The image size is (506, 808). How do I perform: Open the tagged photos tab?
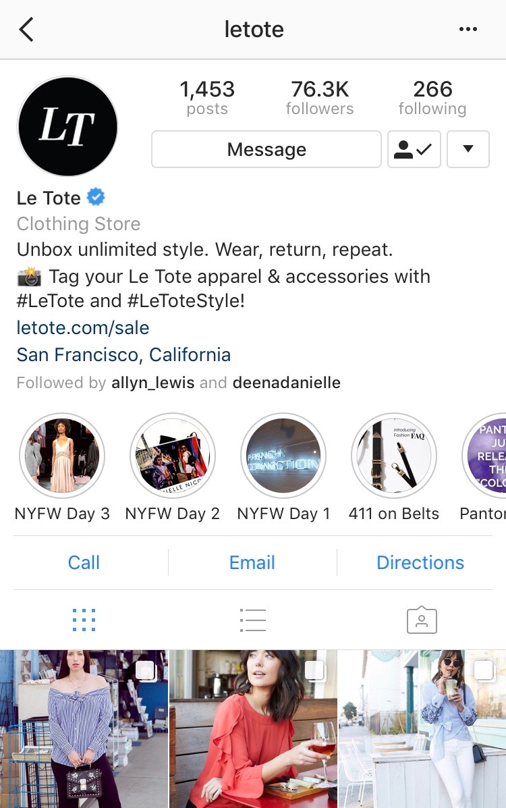point(422,620)
